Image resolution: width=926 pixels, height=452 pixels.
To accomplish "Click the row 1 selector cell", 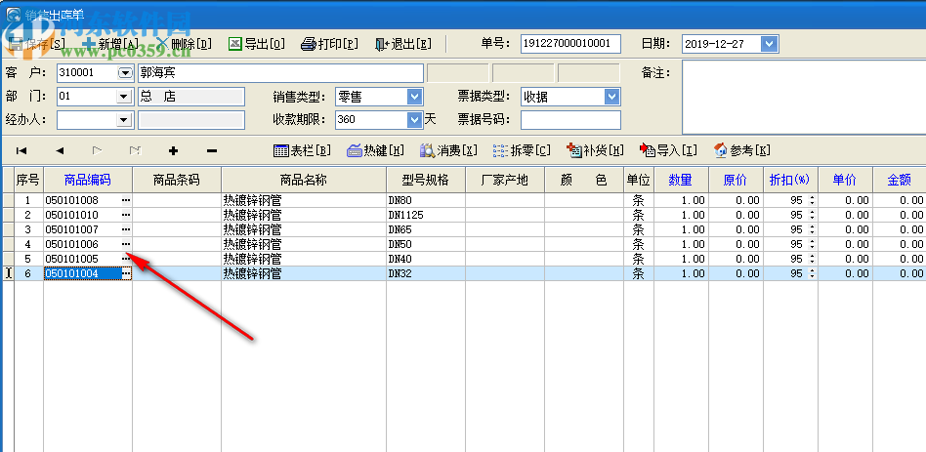I will 7,201.
